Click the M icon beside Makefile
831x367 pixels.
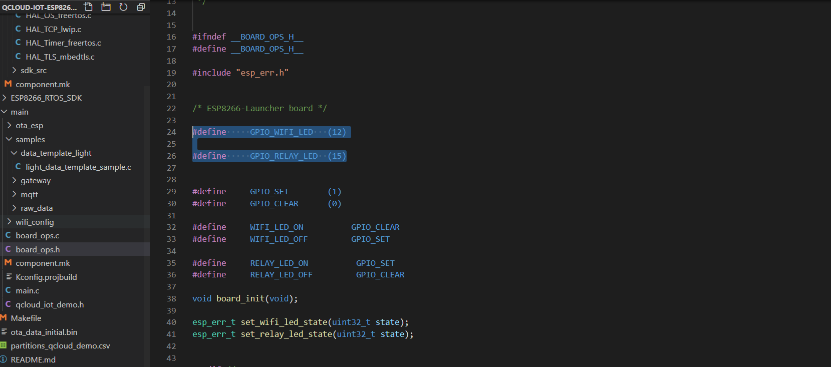coord(4,318)
